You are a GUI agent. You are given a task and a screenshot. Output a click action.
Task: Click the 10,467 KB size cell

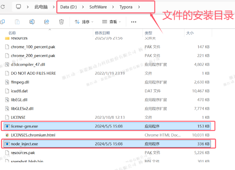pos(201,91)
